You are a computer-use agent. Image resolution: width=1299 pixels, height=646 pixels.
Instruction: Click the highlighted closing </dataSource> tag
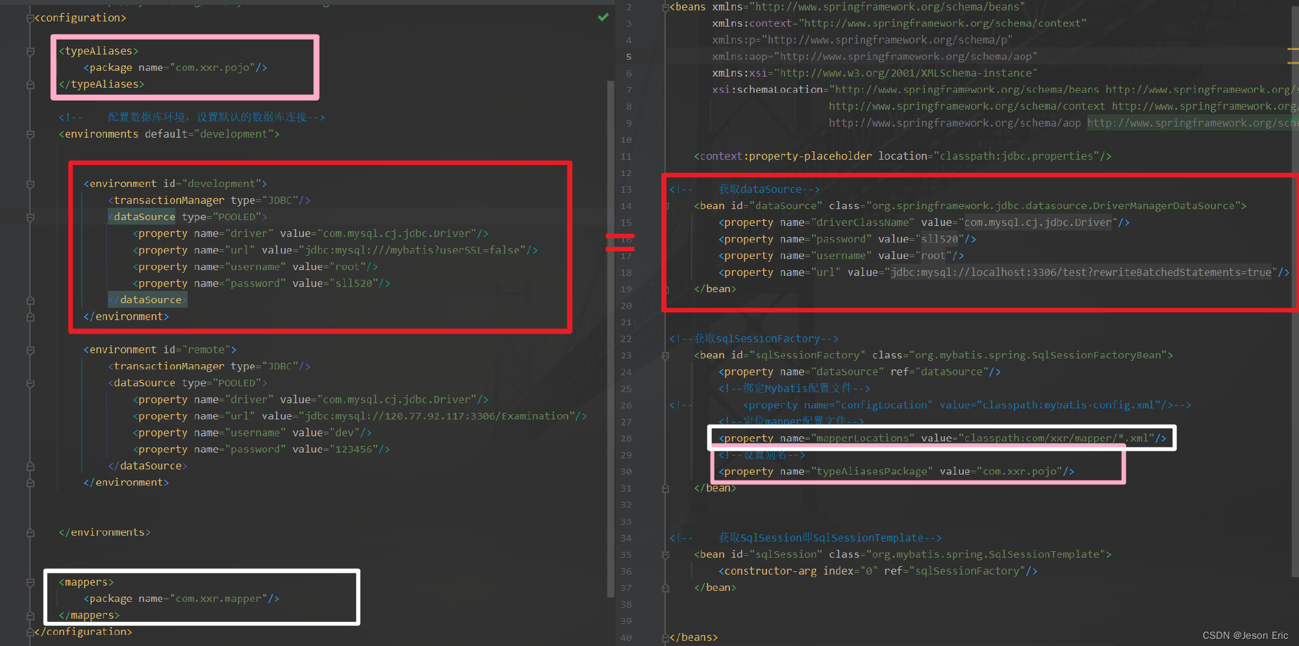[x=147, y=300]
